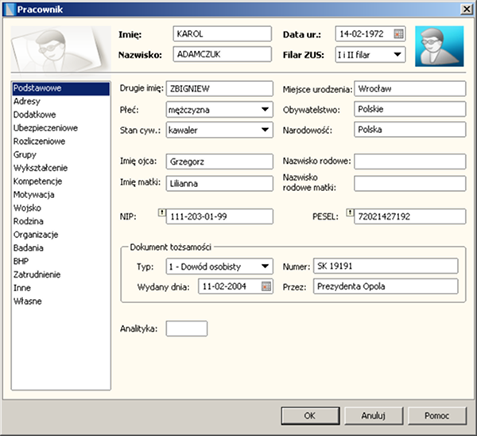Click into the Analityka input field
This screenshot has height=436, width=477.
(x=187, y=328)
